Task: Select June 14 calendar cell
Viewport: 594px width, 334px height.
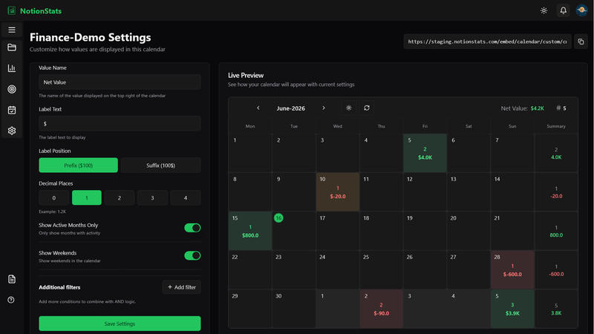Action: coord(512,192)
